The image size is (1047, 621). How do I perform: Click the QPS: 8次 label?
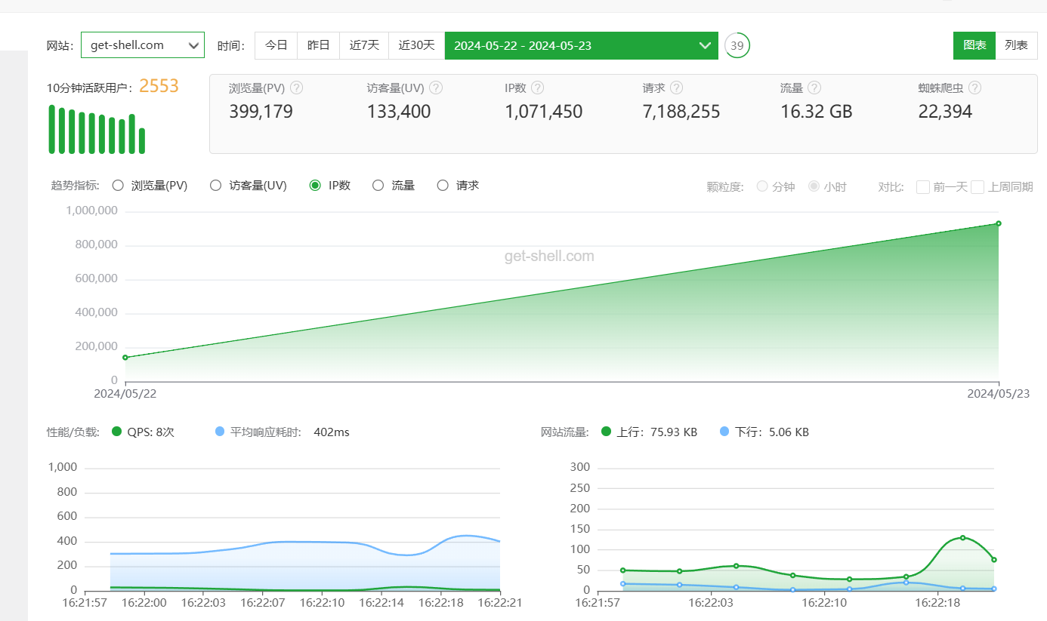pos(150,432)
